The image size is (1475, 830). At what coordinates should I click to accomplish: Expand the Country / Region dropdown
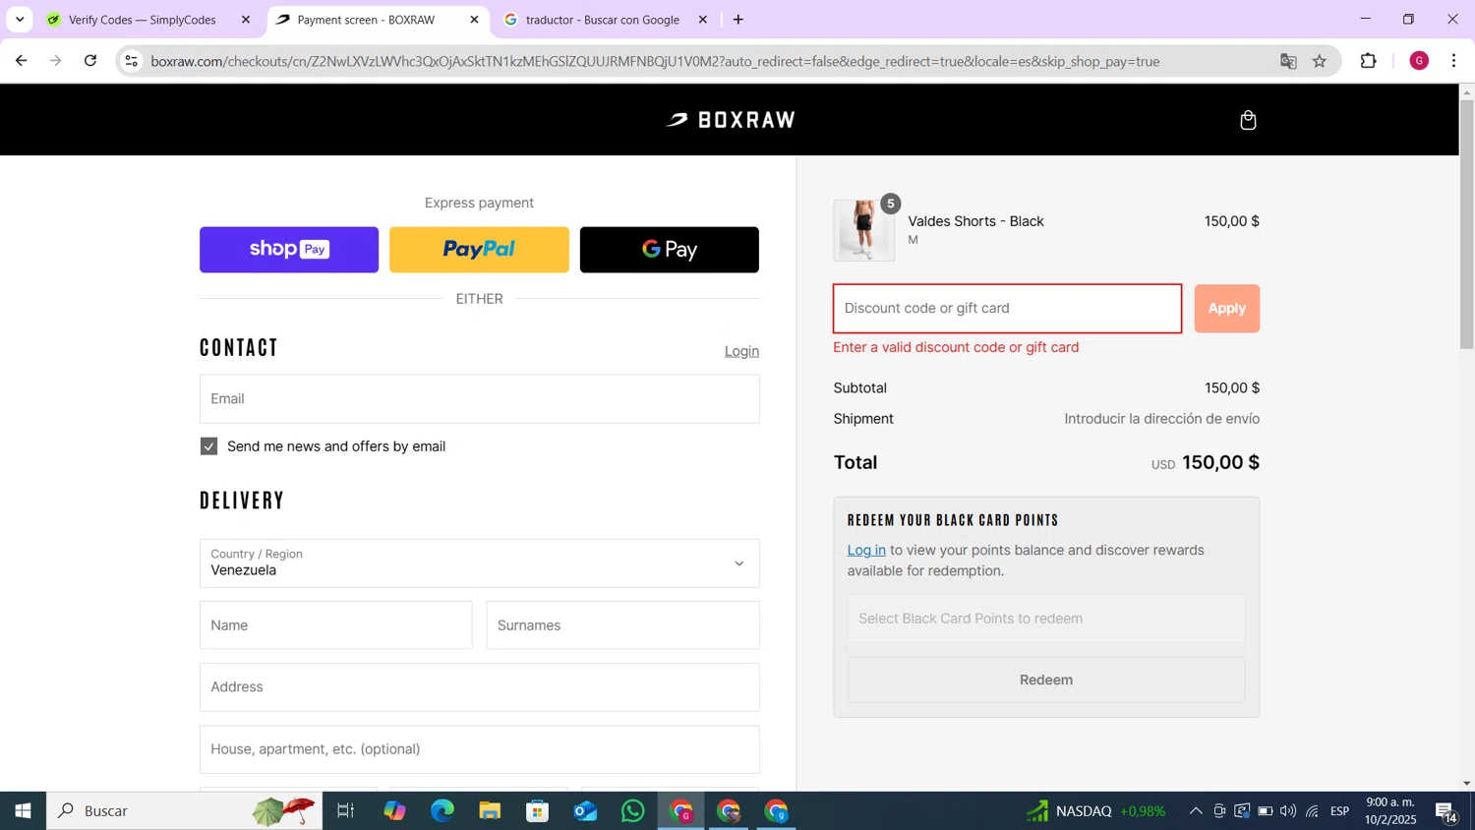(479, 563)
